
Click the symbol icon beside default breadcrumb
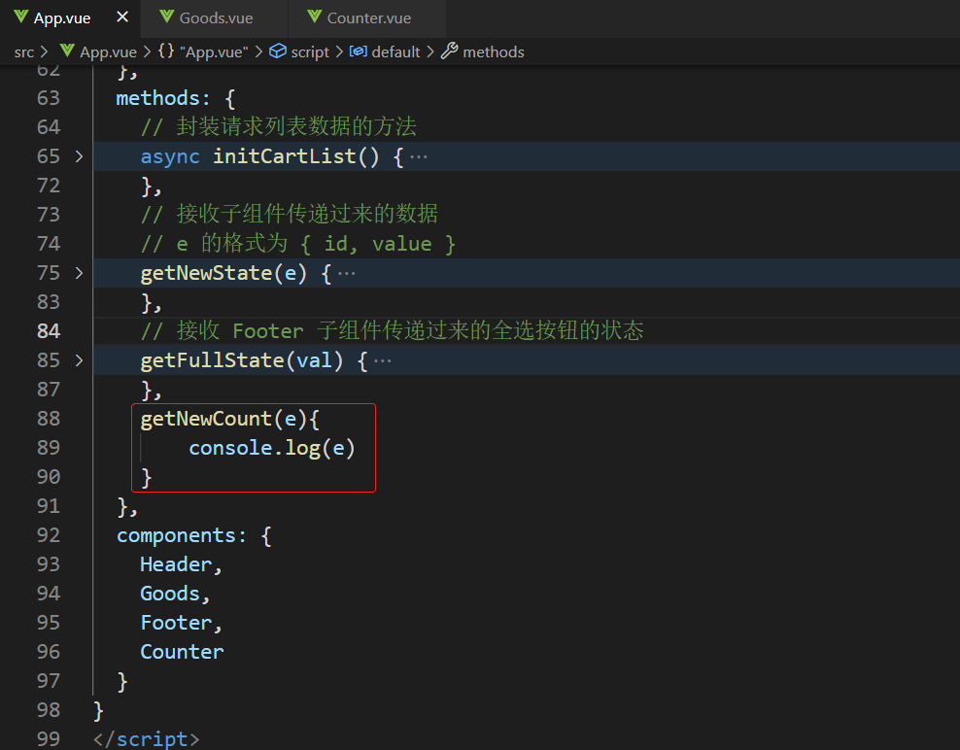(359, 51)
